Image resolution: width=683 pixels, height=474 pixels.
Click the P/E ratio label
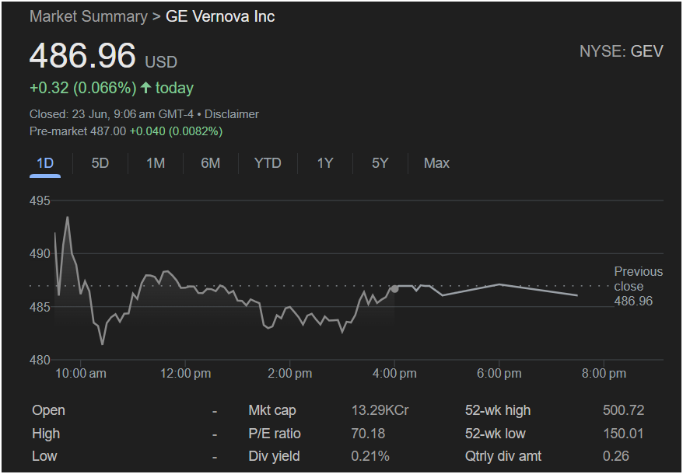[275, 434]
